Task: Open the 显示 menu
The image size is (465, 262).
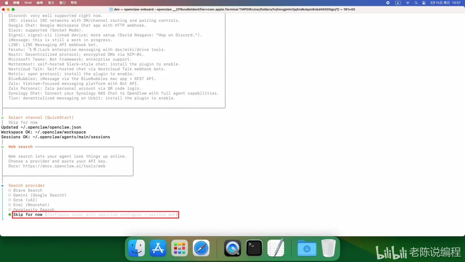Action: [x=51, y=3]
